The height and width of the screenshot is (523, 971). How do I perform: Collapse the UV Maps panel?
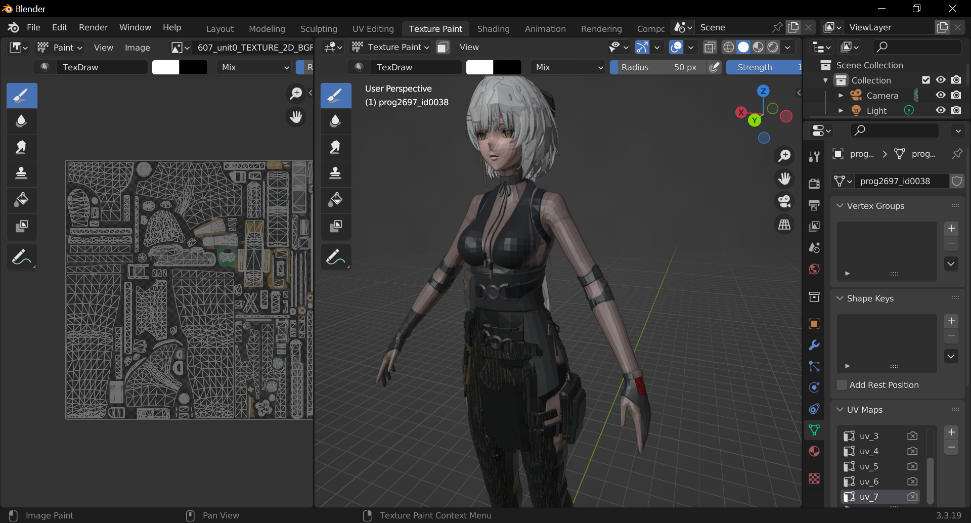point(840,410)
